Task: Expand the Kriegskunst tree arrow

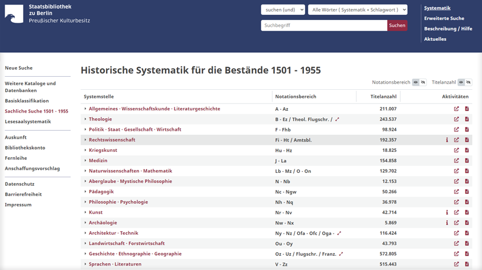Action: [x=85, y=150]
